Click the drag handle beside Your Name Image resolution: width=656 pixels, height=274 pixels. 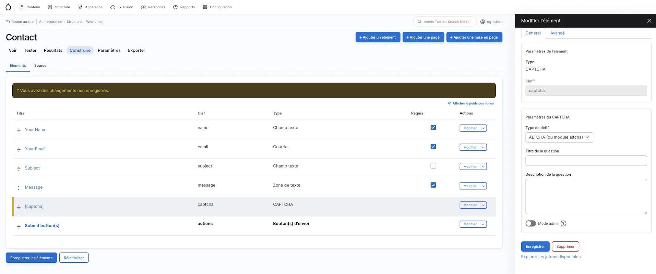19,130
